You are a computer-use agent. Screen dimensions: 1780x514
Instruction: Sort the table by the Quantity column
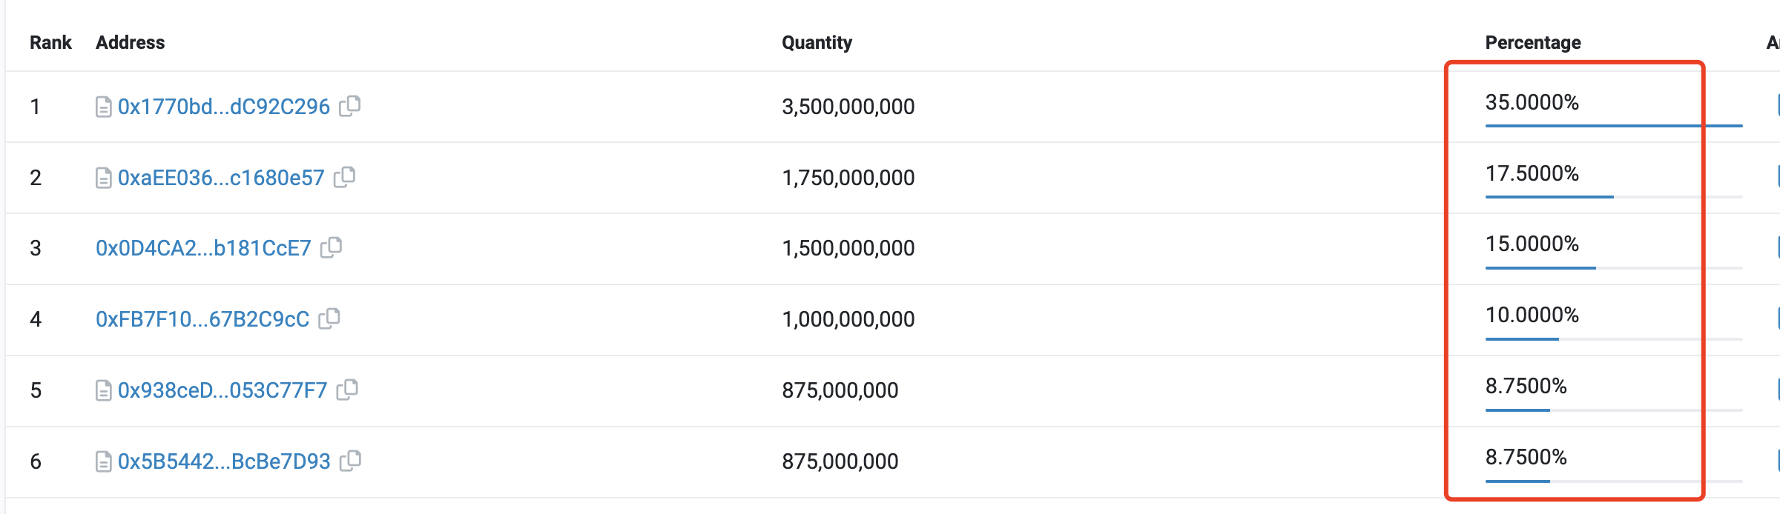(x=817, y=42)
